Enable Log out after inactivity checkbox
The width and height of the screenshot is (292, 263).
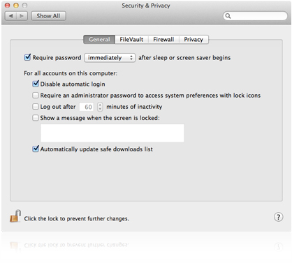[x=36, y=107]
